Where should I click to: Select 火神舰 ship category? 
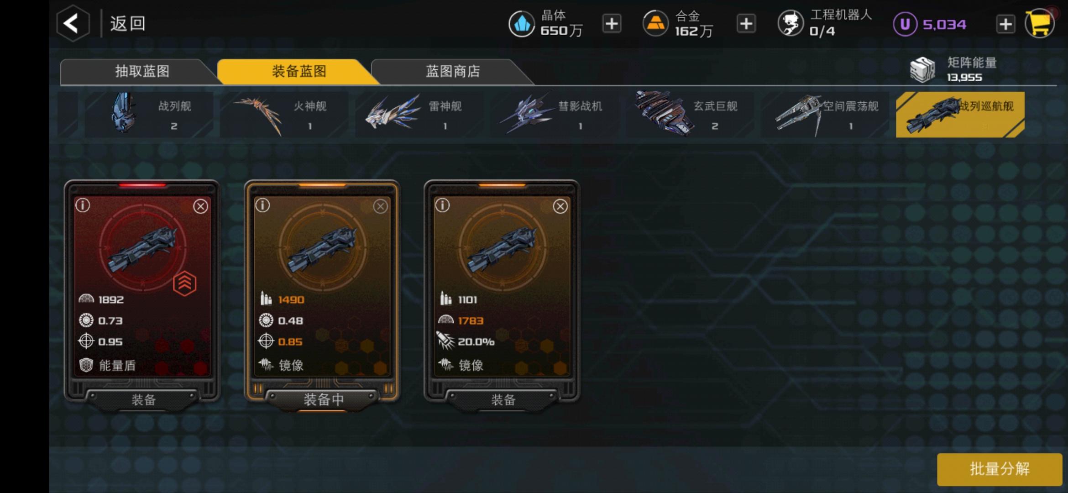pos(283,115)
